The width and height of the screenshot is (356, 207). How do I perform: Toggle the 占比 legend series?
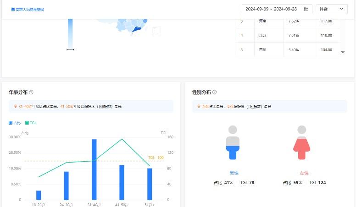16,123
